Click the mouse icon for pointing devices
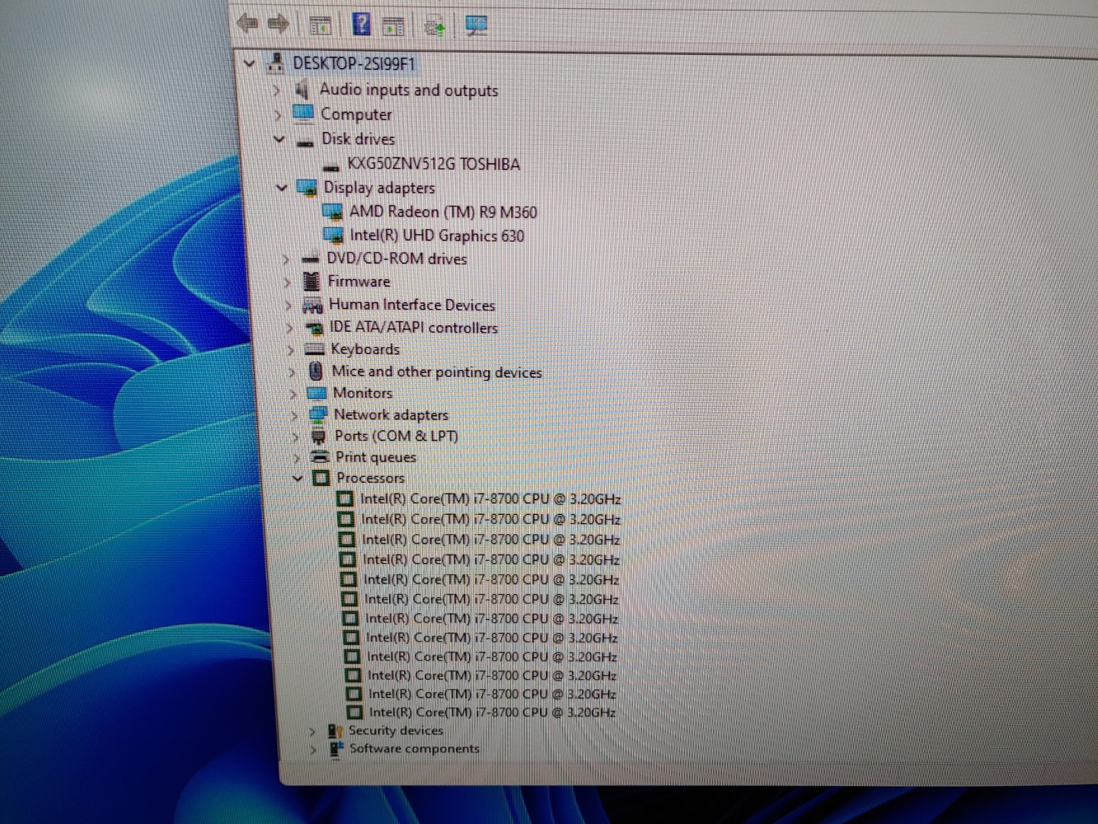This screenshot has width=1098, height=824. (316, 371)
